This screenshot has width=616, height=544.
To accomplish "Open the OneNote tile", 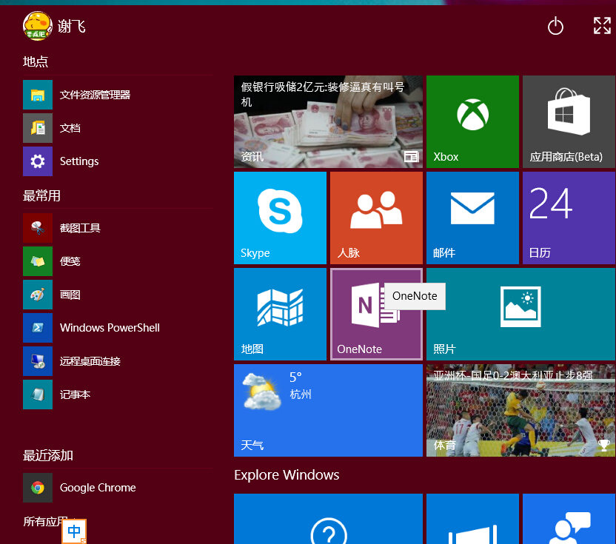I will point(376,315).
